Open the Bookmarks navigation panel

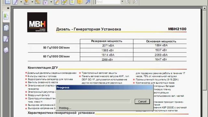[6, 17]
